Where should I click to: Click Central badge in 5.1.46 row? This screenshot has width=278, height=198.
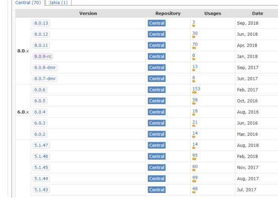point(157,156)
